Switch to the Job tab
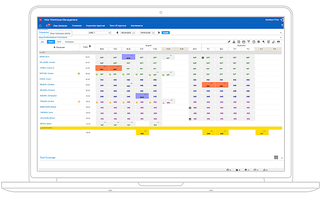This screenshot has width=321, height=197. (42, 42)
